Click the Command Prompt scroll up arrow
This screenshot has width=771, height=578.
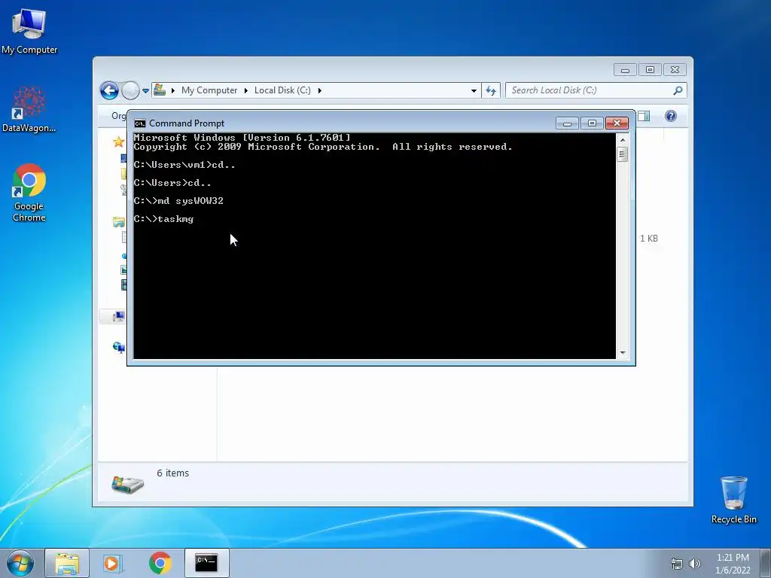623,140
